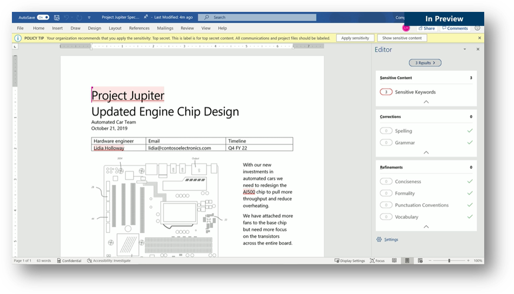Screen dimensions: 514x294
Task: Open Sensitive Keywords with 3 issues
Action: pyautogui.click(x=426, y=92)
